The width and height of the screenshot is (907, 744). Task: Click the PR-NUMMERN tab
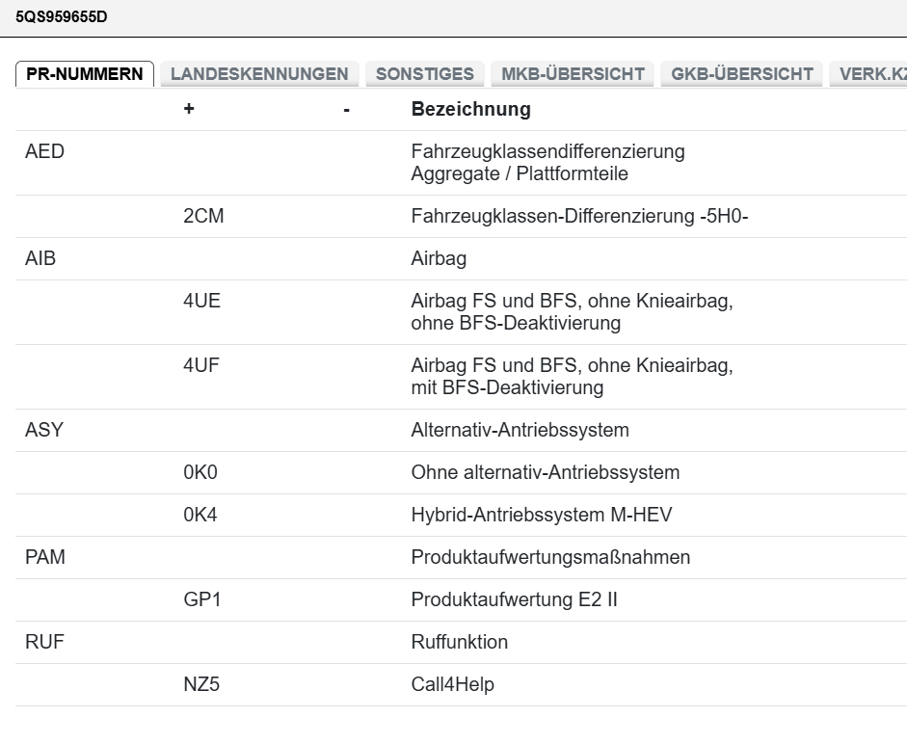(x=85, y=74)
